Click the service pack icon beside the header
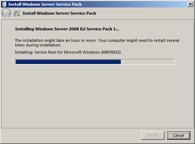Image resolution: width=195 pixels, height=144 pixels. point(17,13)
